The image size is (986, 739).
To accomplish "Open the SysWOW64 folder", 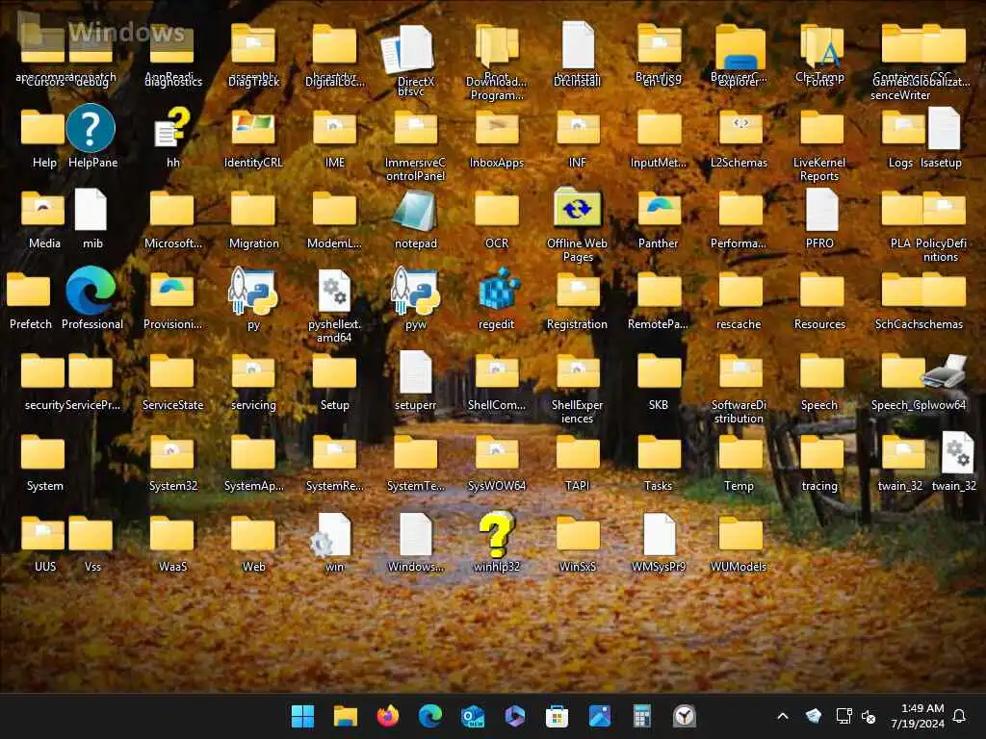I will click(x=497, y=452).
